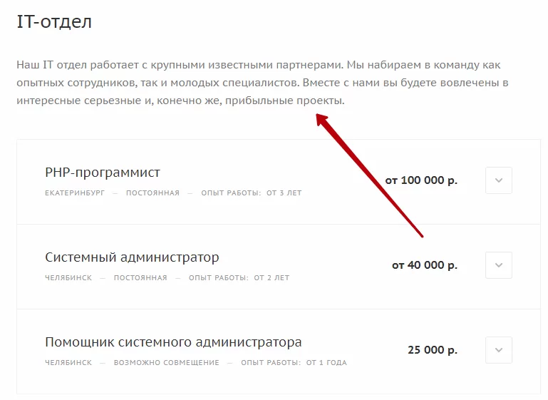Click Опыт работы: от 1 года

[x=294, y=363]
